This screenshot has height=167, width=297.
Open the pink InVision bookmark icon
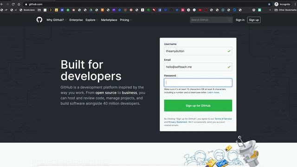coord(182,10)
